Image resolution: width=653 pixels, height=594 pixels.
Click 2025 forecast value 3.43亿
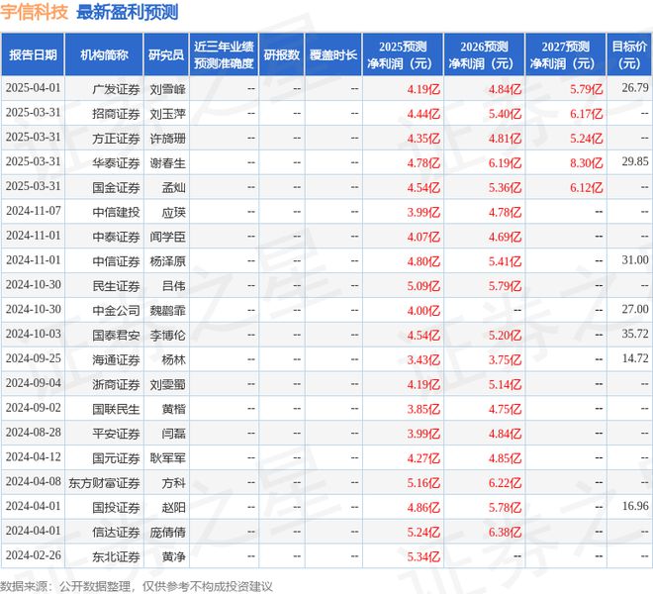tap(423, 359)
